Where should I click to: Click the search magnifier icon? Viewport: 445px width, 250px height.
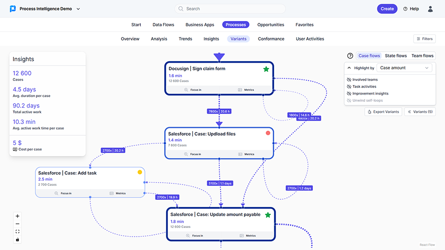(181, 9)
